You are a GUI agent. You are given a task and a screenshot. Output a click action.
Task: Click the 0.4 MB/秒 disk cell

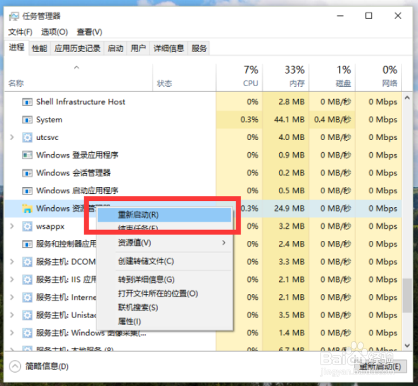point(332,120)
